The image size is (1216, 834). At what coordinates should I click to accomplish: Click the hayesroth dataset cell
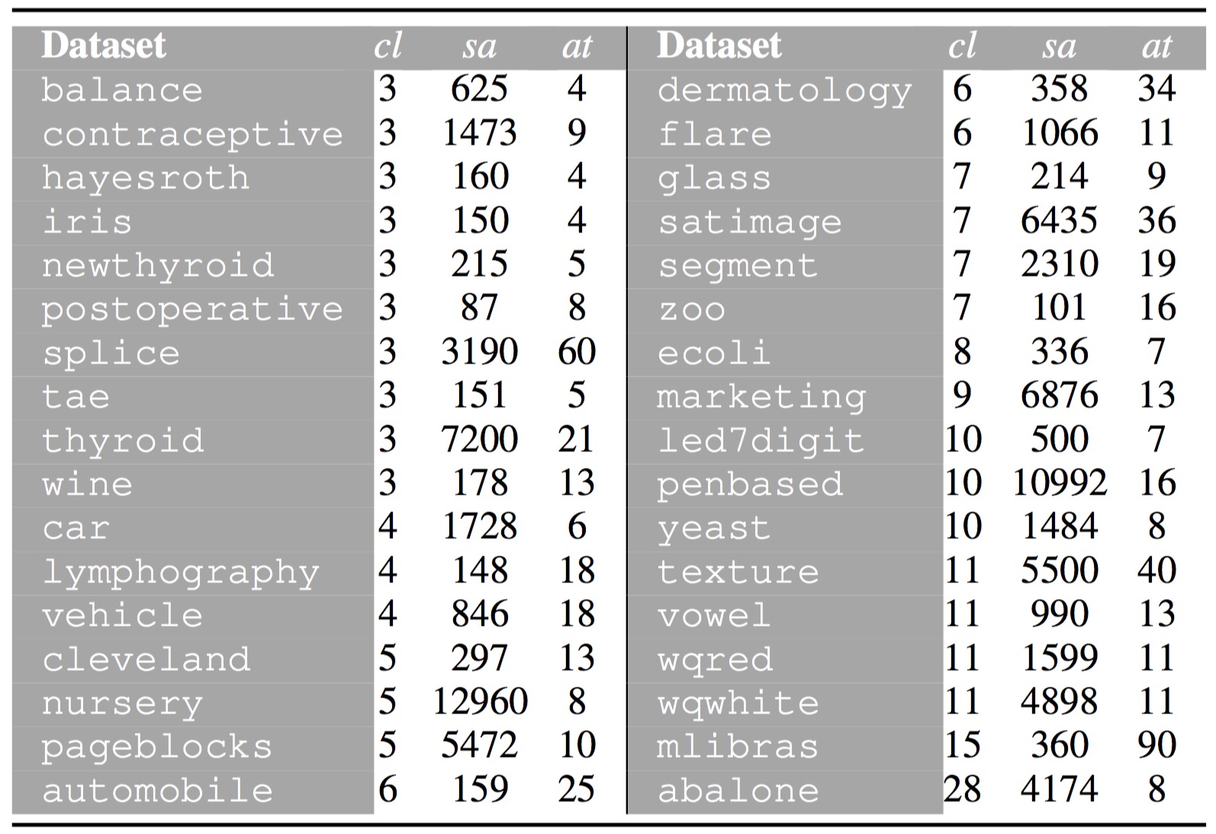(x=145, y=178)
